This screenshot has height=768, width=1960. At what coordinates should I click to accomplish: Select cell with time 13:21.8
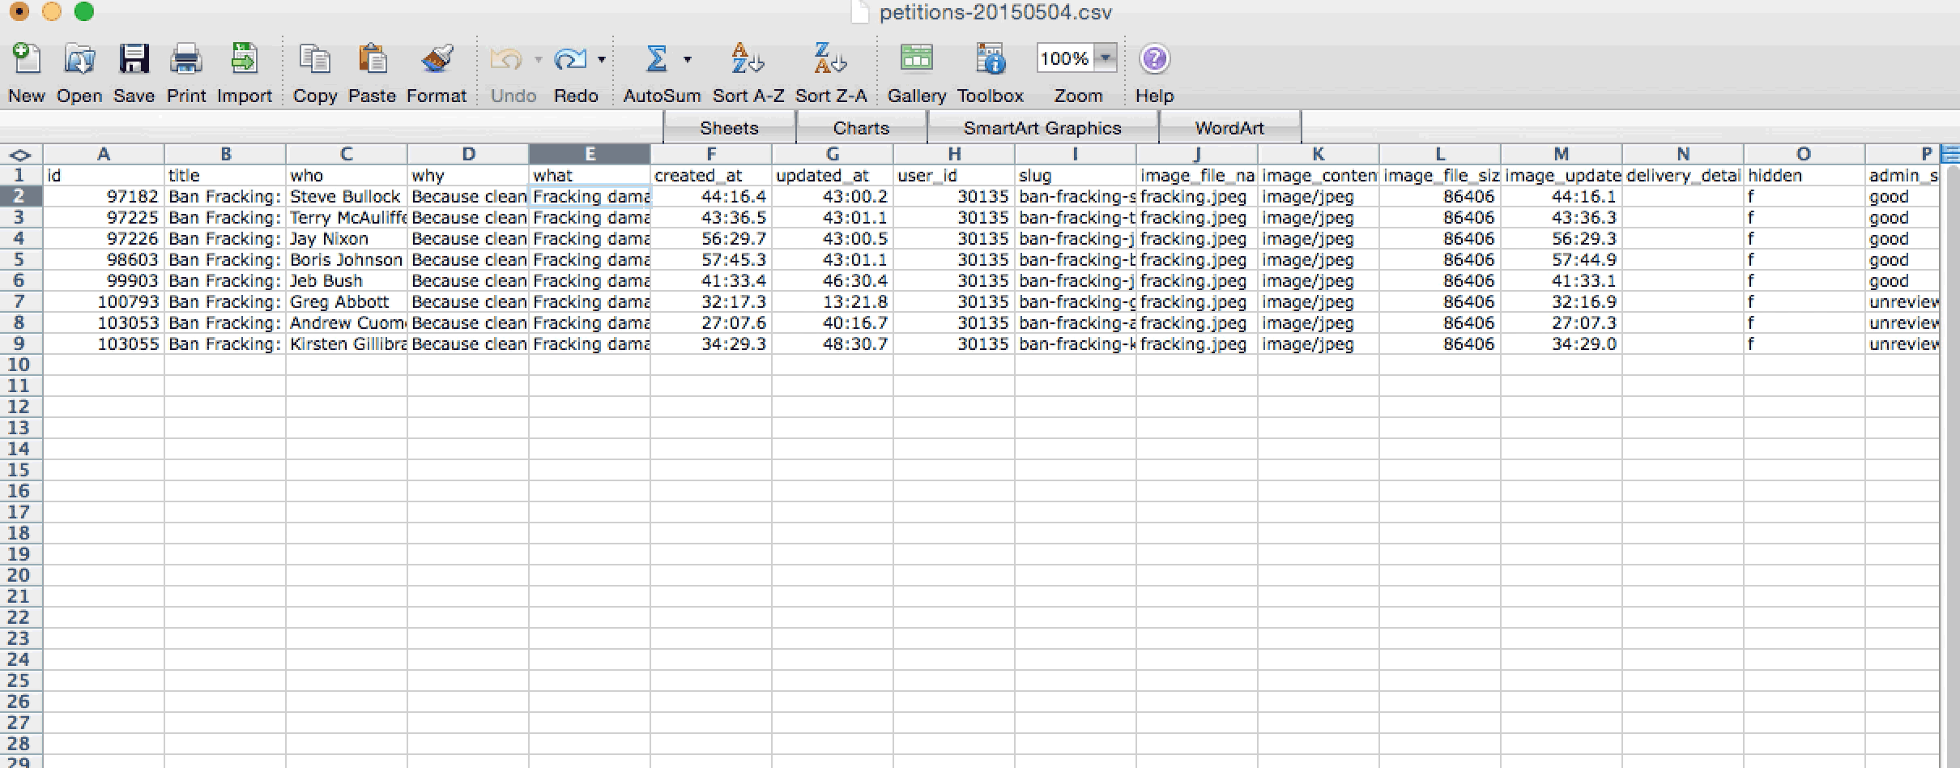pos(833,302)
